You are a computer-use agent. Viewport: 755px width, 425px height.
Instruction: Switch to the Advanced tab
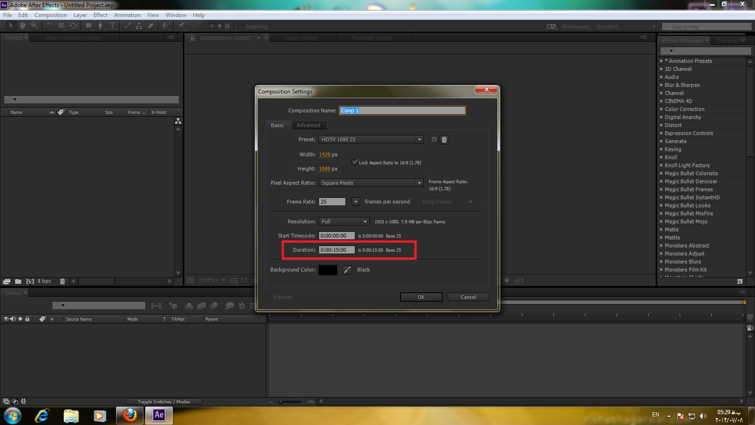tap(309, 125)
